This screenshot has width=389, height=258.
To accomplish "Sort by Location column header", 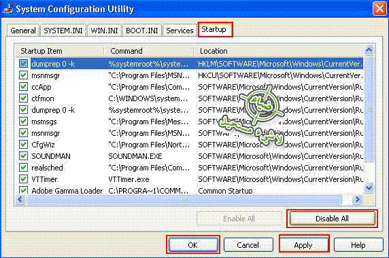I will (x=279, y=51).
